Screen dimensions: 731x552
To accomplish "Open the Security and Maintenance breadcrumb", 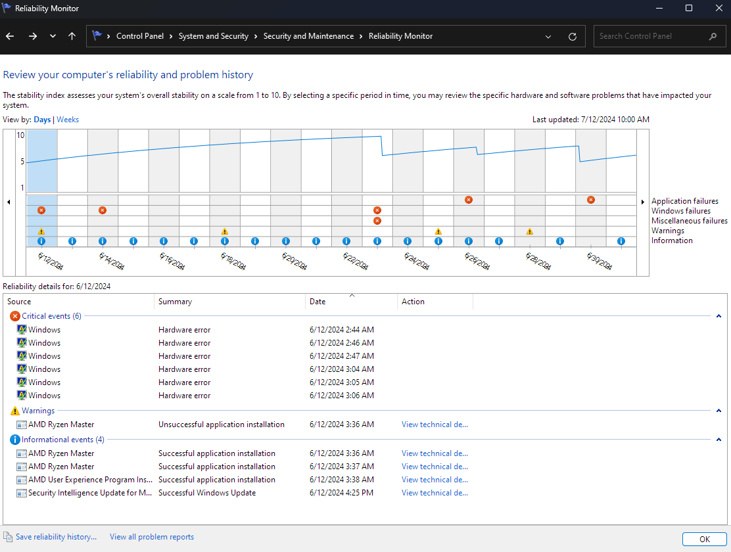I will point(308,36).
